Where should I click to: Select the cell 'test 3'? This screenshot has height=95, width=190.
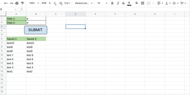16,67
